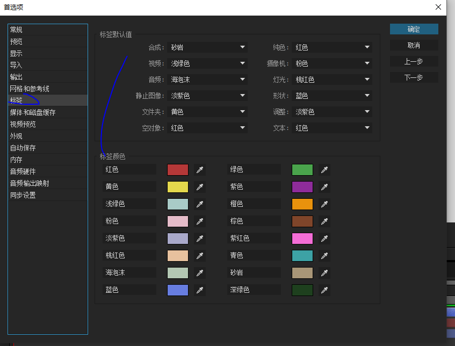The width and height of the screenshot is (455, 346).
Task: Use the eyedropper next to 青色
Action: [x=324, y=255]
